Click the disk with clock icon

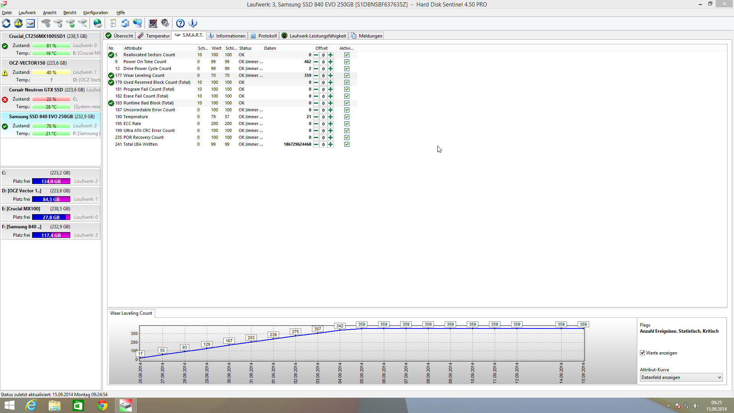(58, 23)
